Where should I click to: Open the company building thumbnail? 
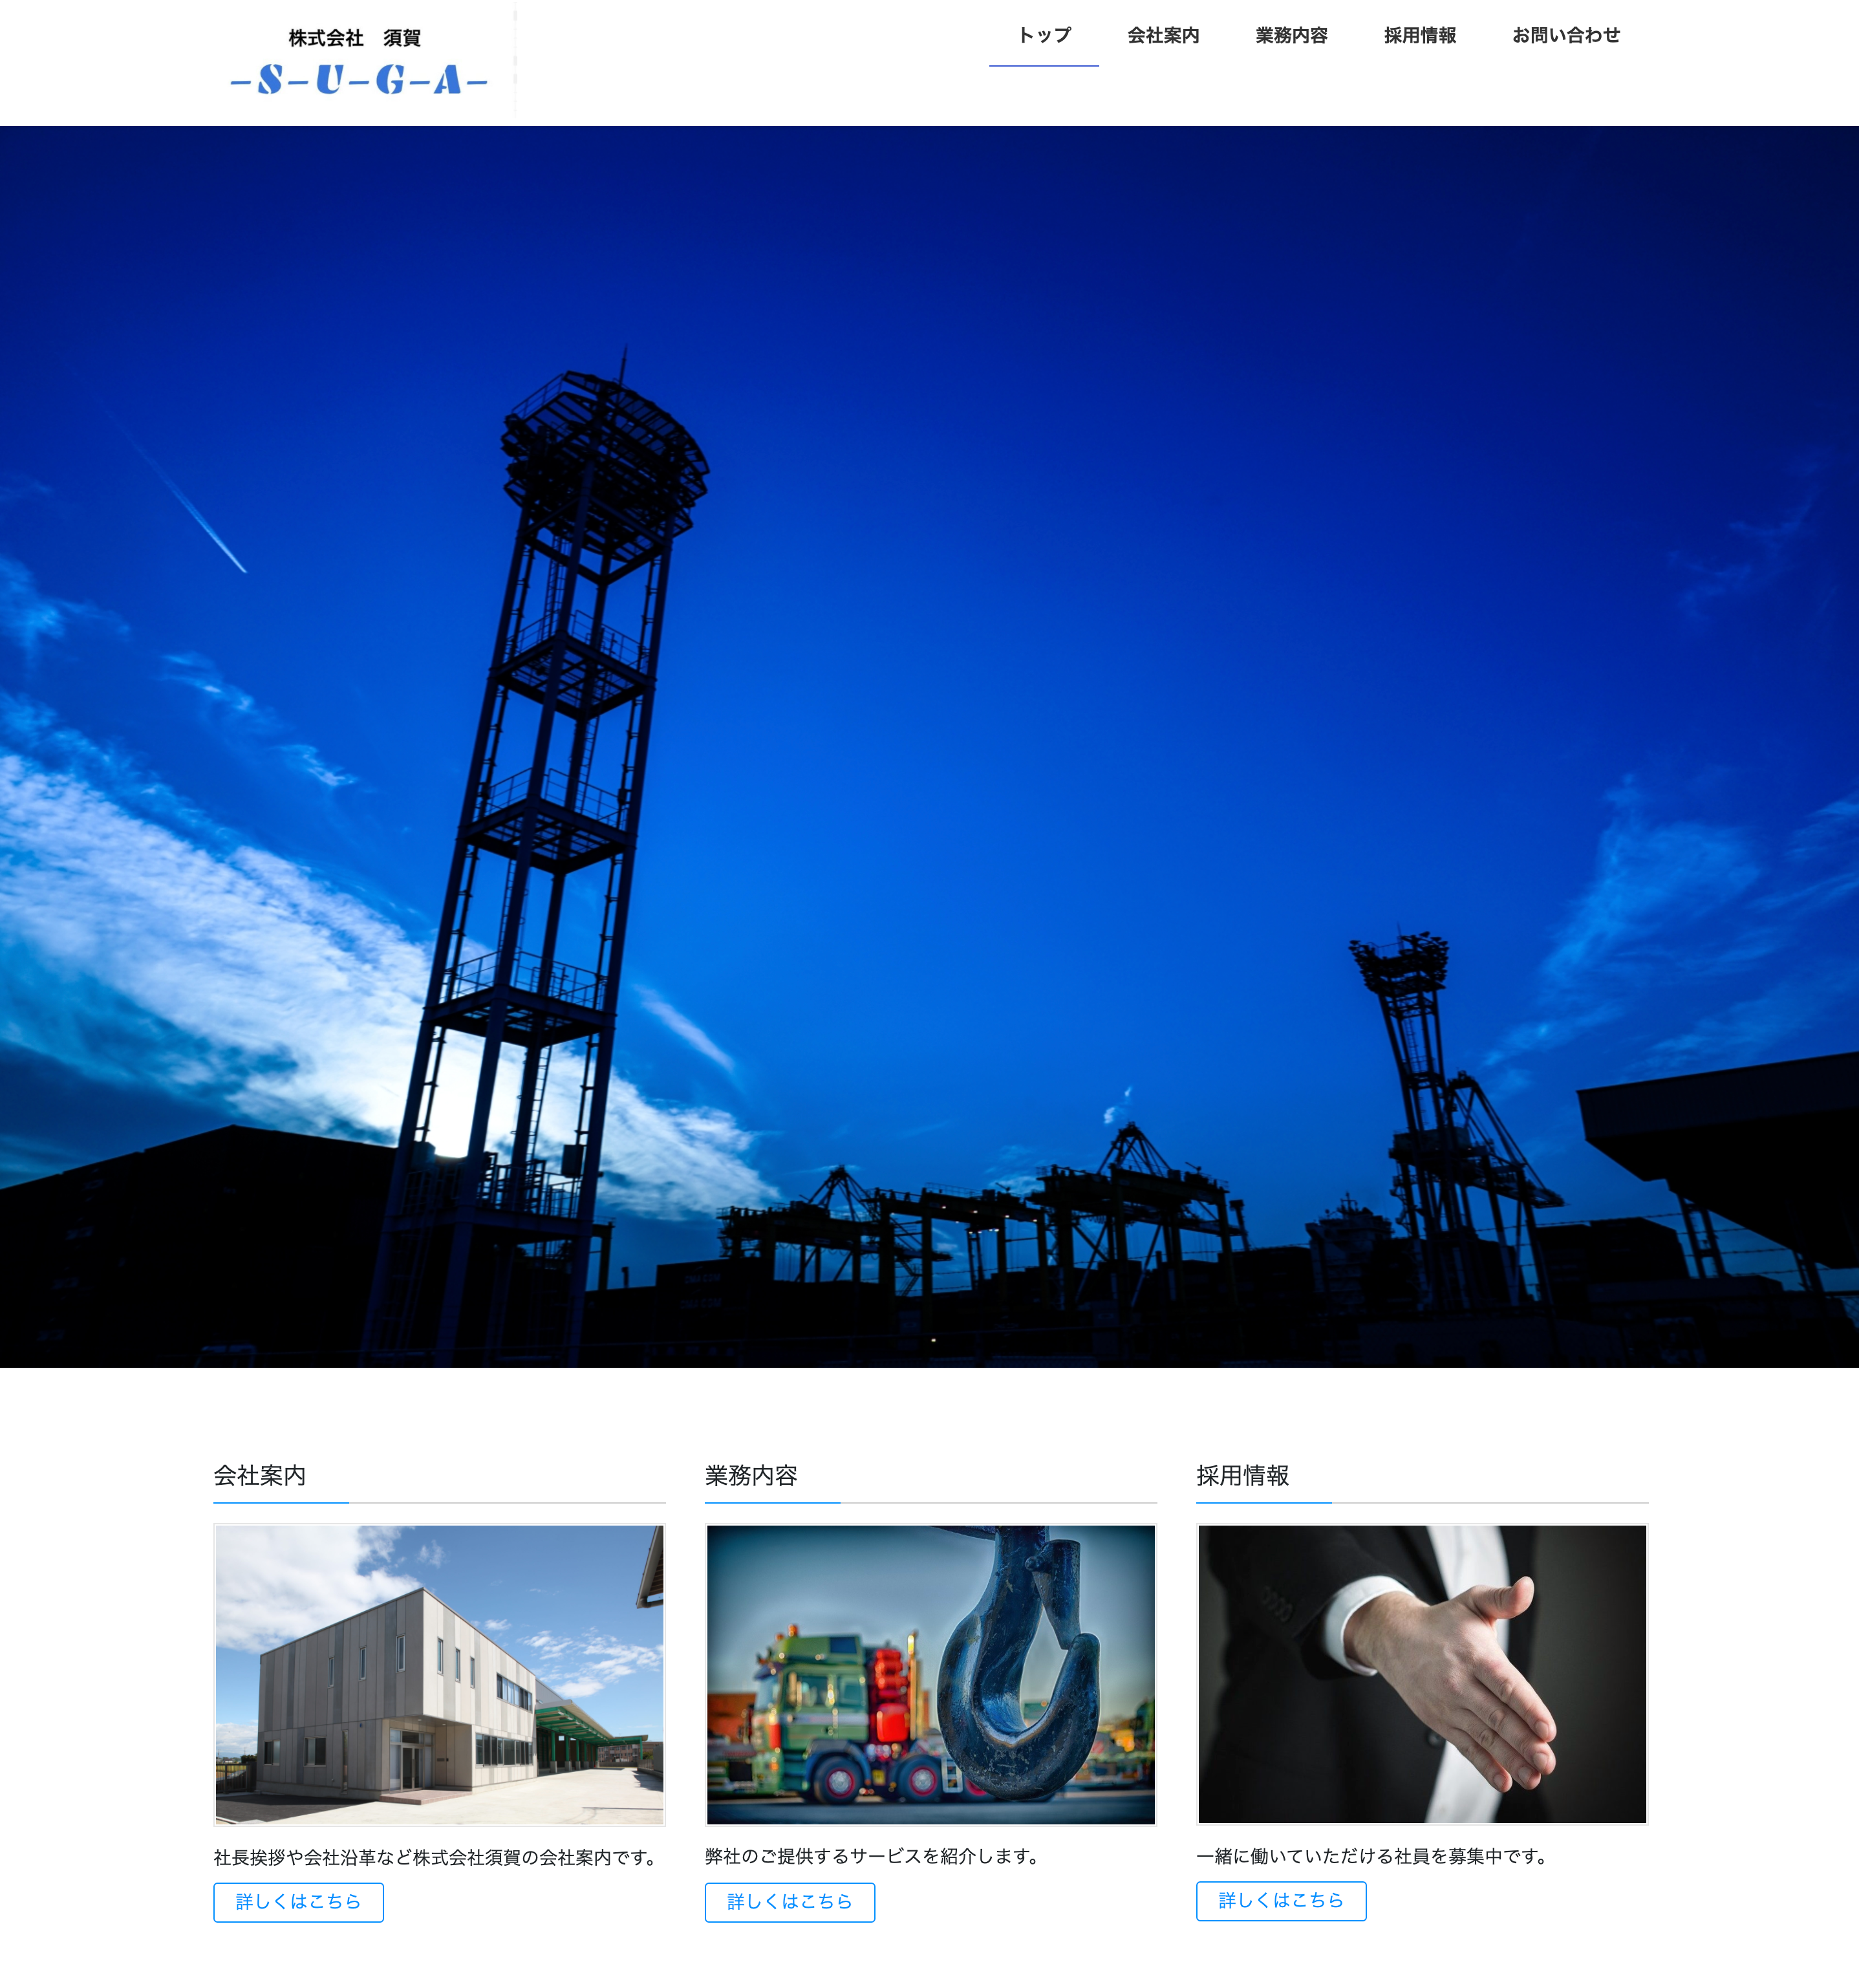[439, 1674]
